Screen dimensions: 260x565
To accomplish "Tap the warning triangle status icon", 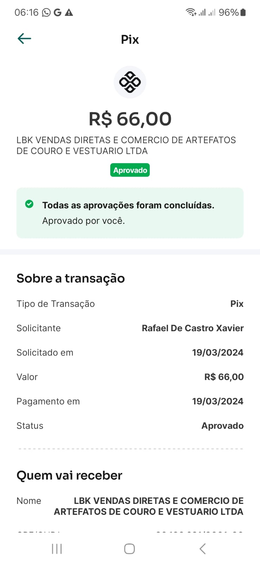I will point(69,13).
